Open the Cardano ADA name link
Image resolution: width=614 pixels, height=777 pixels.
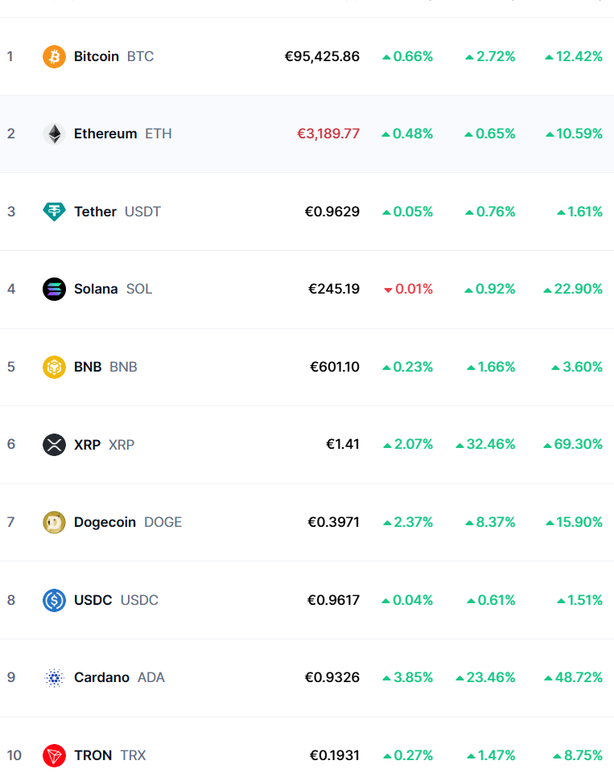[119, 677]
